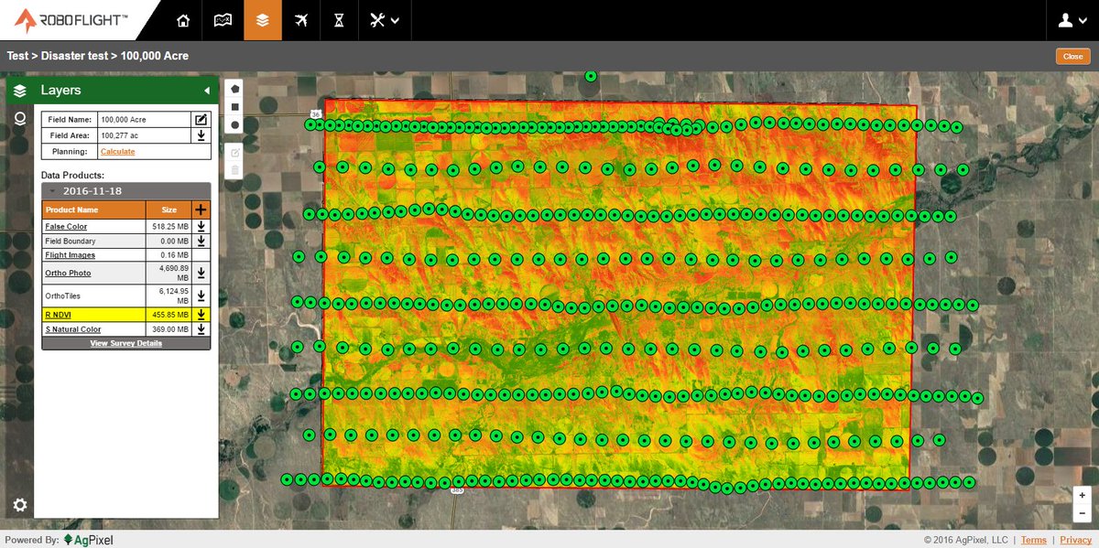The image size is (1099, 548).
Task: Select the rectangle draw tool
Action: [234, 107]
